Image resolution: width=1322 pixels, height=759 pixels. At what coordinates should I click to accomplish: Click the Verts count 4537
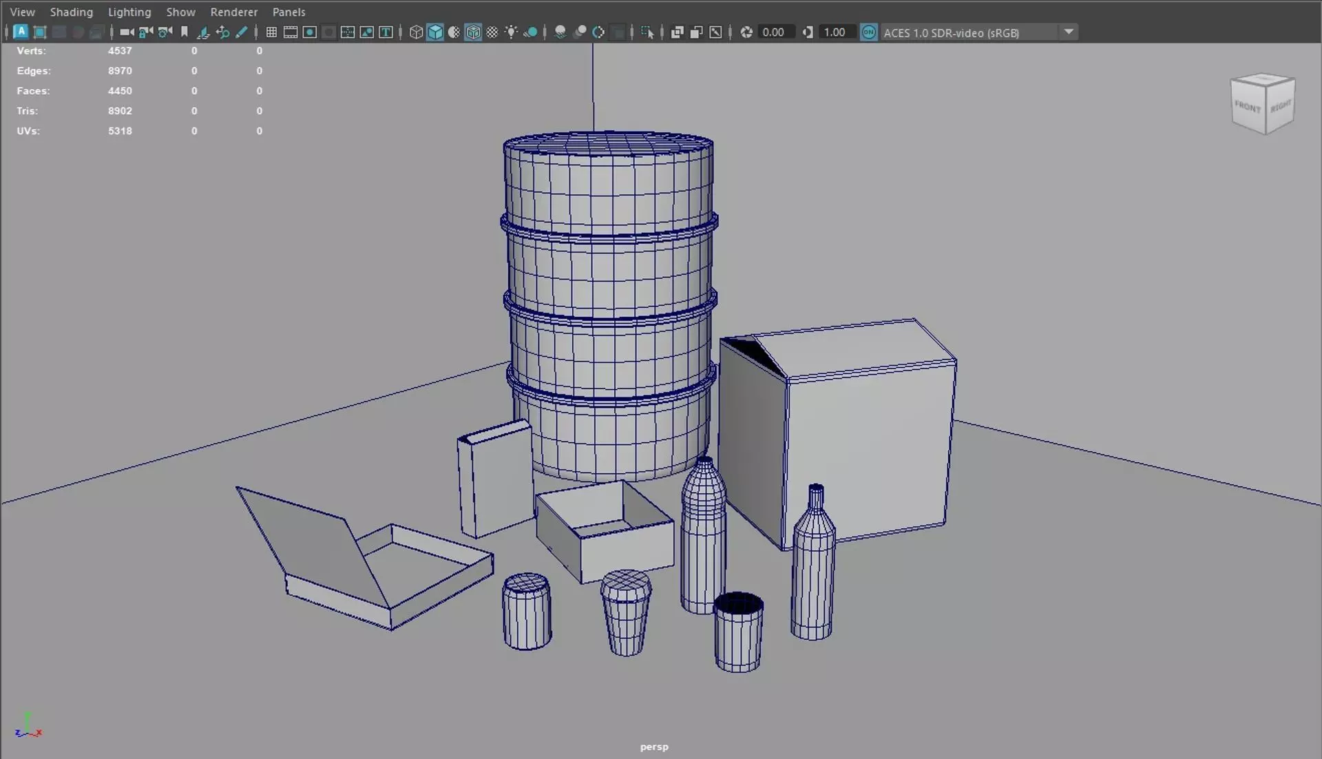point(120,51)
